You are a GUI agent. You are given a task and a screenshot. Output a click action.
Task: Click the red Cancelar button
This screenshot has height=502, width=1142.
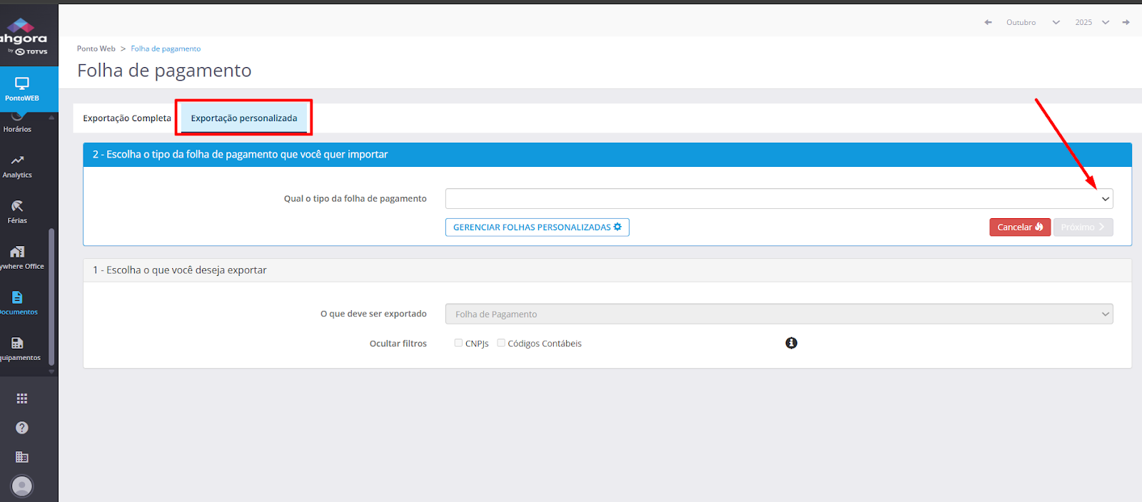1020,227
